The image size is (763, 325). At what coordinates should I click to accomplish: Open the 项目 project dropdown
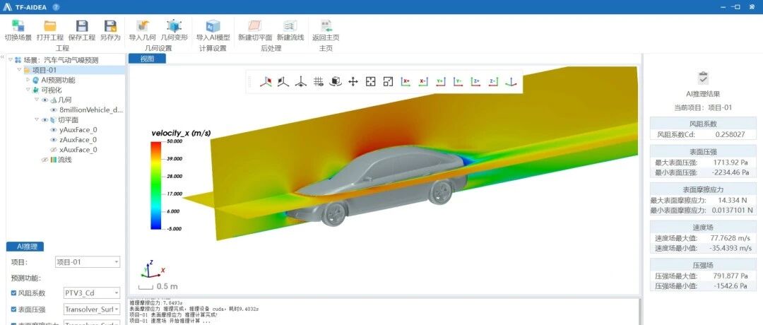pyautogui.click(x=88, y=261)
